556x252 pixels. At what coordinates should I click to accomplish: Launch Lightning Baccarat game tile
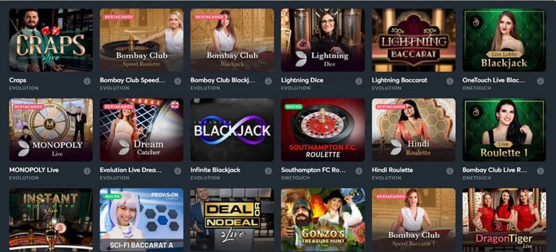pyautogui.click(x=414, y=40)
